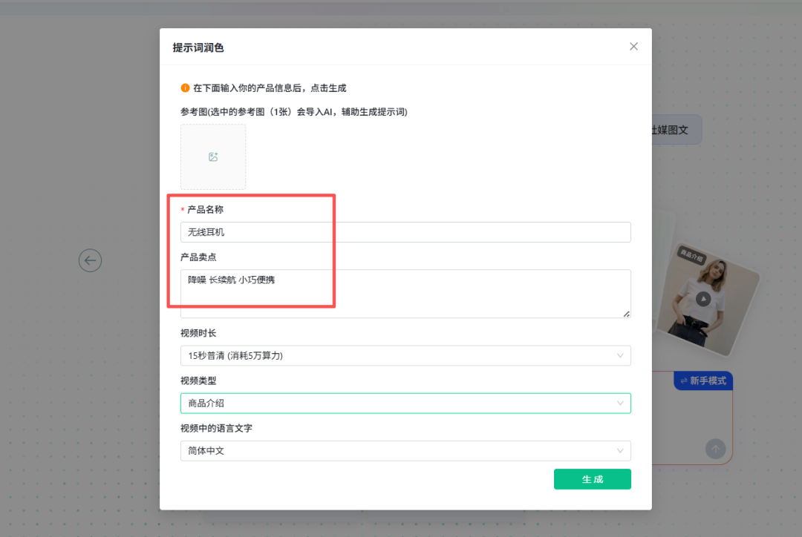Expand the 视频类型 dropdown showing 商品介绍
This screenshot has width=802, height=537.
click(405, 403)
